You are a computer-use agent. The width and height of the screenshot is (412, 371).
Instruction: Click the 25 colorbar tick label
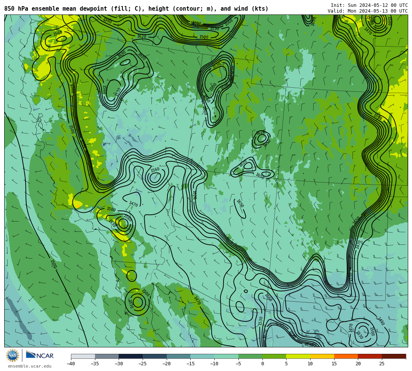click(382, 364)
